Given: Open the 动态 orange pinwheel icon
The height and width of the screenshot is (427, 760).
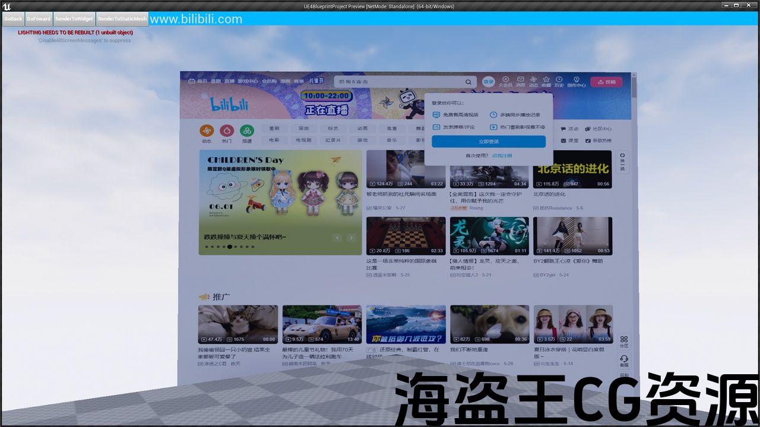Looking at the screenshot, I should point(207,131).
